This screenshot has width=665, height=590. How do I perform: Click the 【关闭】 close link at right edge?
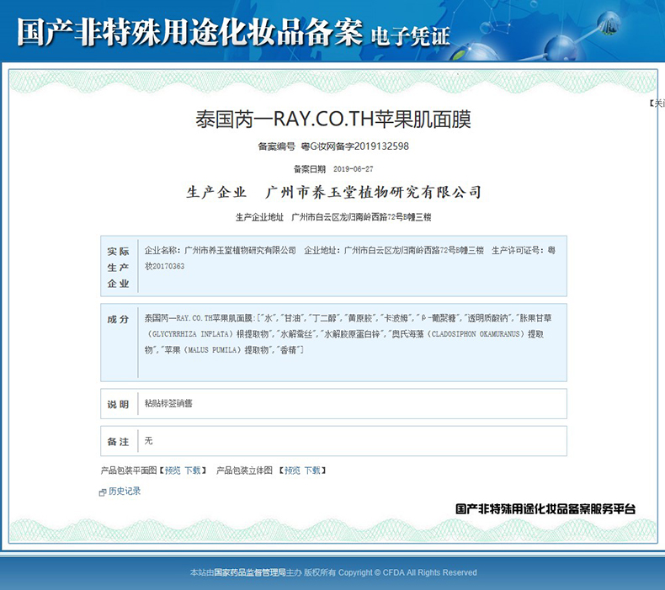[657, 103]
